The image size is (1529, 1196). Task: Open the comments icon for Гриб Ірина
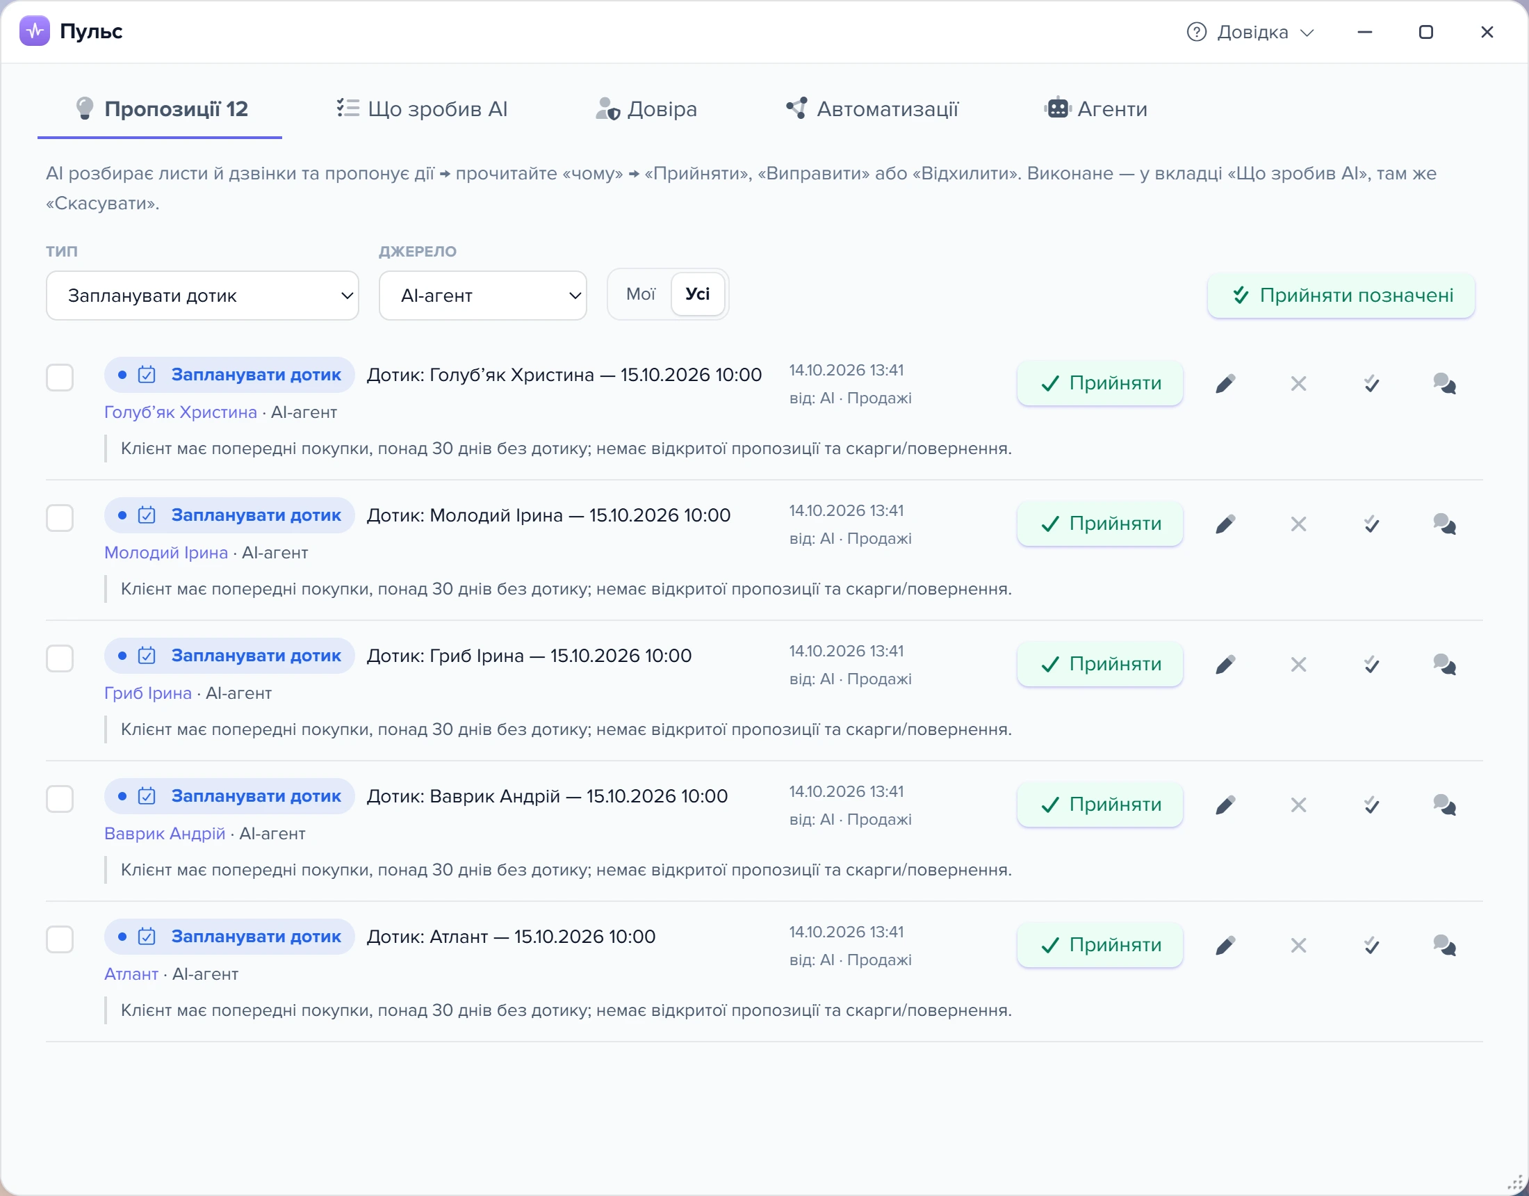pos(1444,664)
